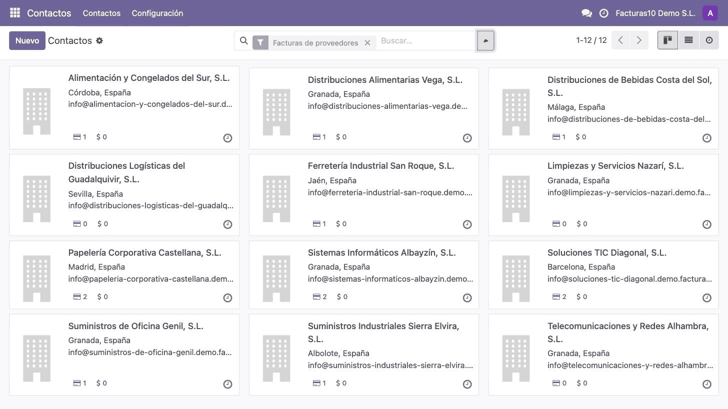Open the Contactos menu item

tap(101, 13)
